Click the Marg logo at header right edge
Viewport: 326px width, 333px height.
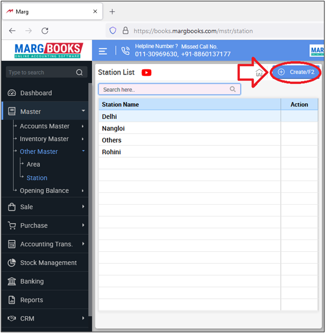point(317,50)
